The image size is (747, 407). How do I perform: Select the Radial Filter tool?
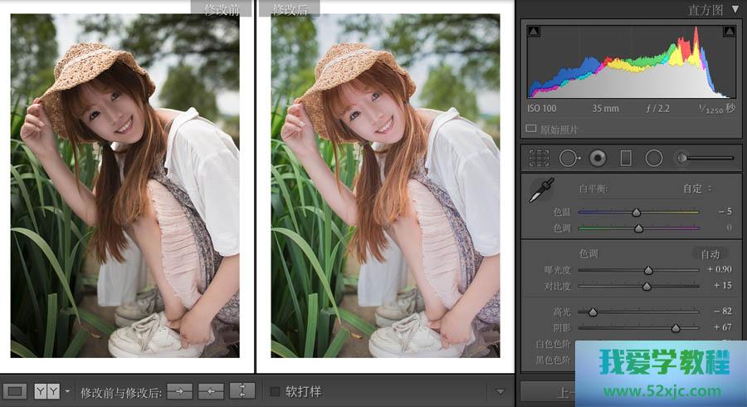[x=654, y=157]
